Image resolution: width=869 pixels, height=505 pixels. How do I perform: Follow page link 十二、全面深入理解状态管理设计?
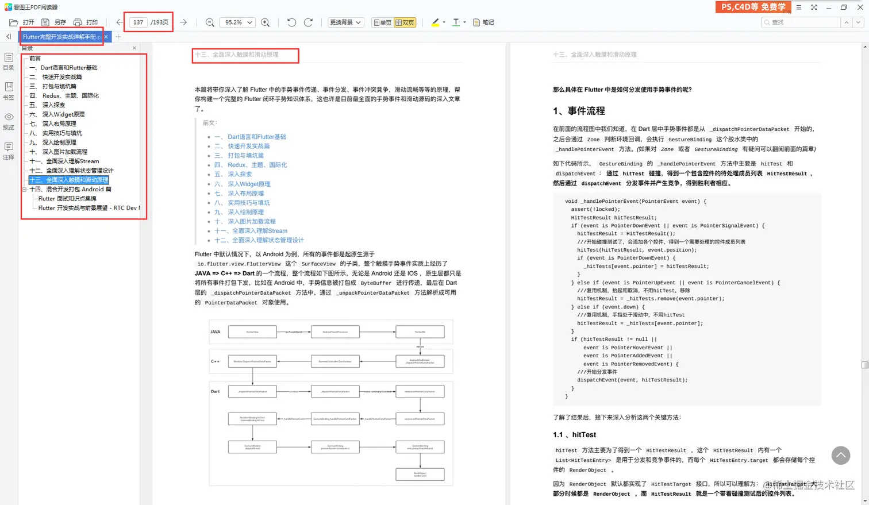tap(259, 240)
